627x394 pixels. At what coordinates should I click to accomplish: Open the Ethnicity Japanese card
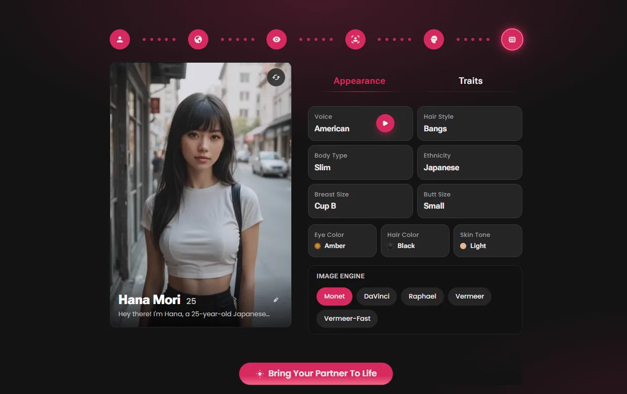(470, 162)
